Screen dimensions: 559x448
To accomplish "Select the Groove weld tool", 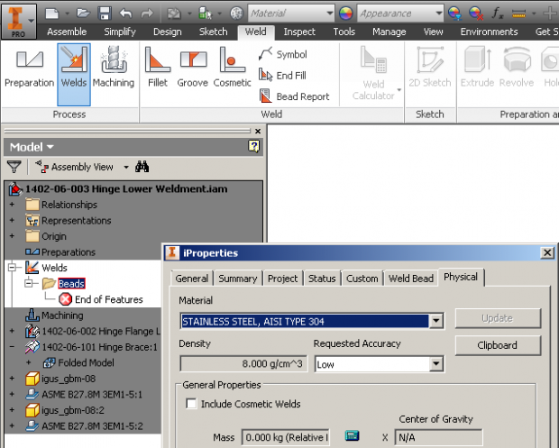I will [192, 68].
